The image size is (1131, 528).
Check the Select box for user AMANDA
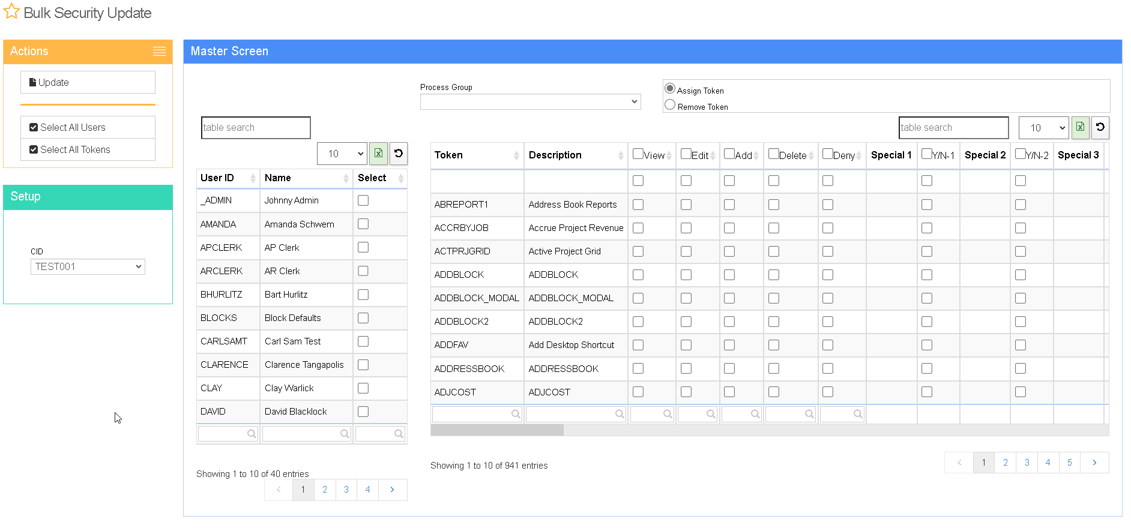[363, 224]
